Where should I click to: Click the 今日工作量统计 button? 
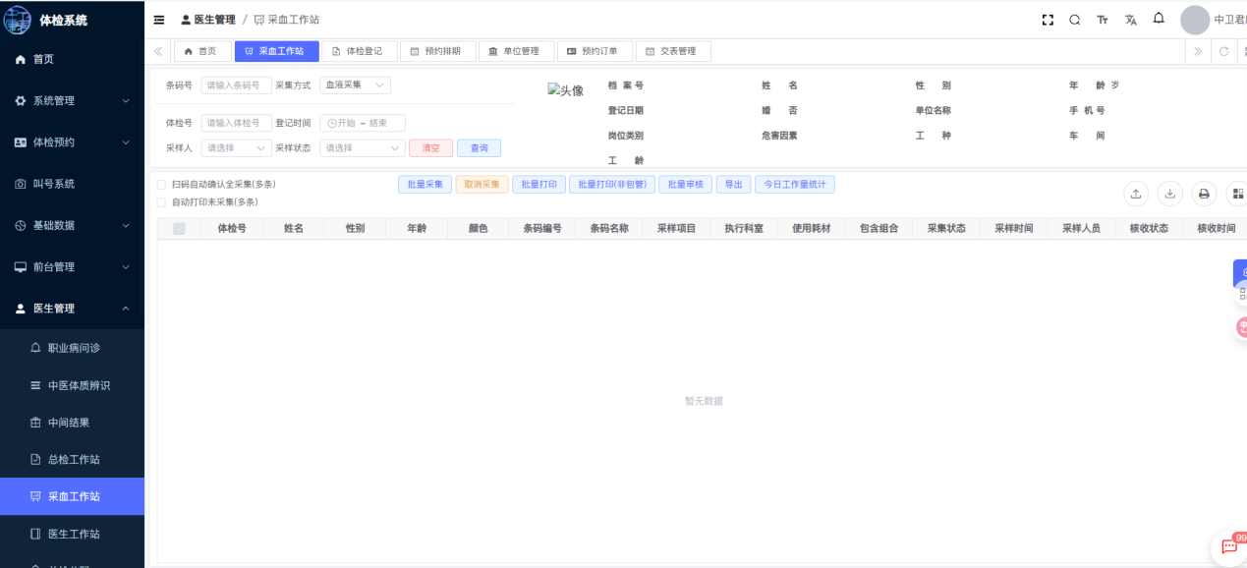click(x=794, y=184)
